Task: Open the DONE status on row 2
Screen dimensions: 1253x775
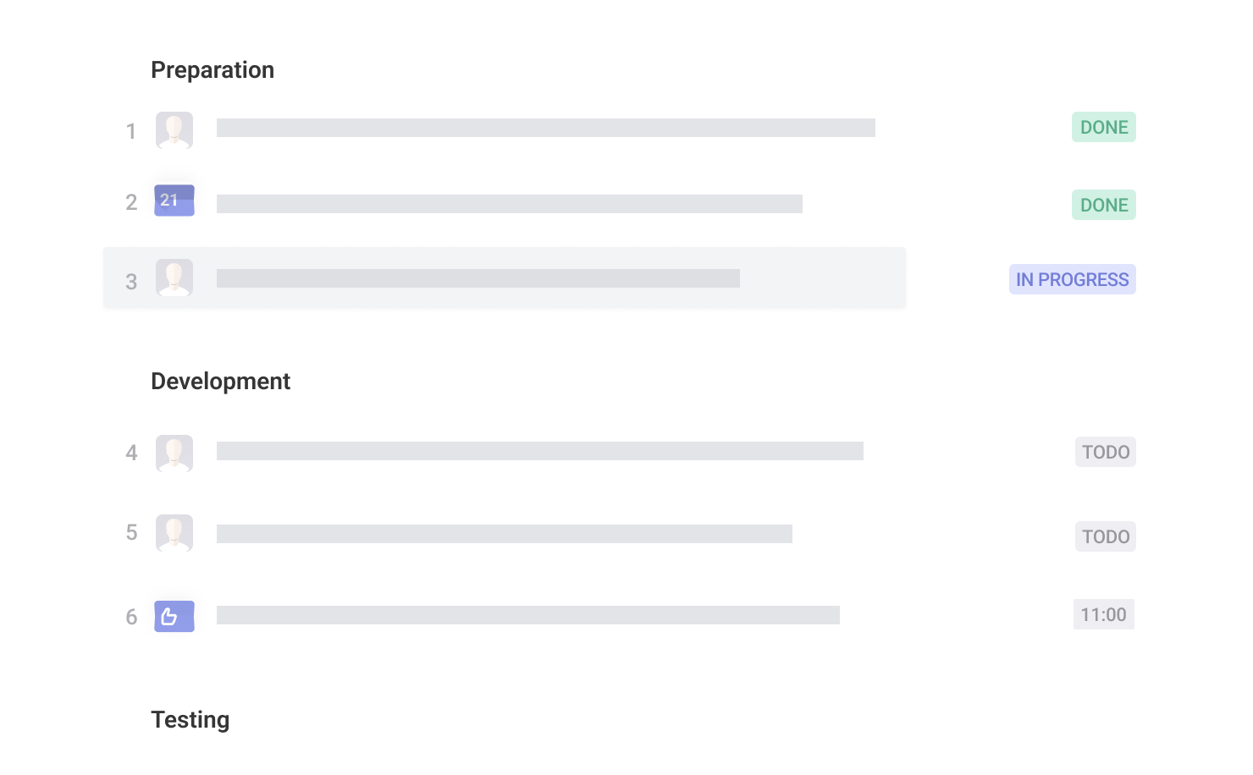Action: click(x=1103, y=205)
